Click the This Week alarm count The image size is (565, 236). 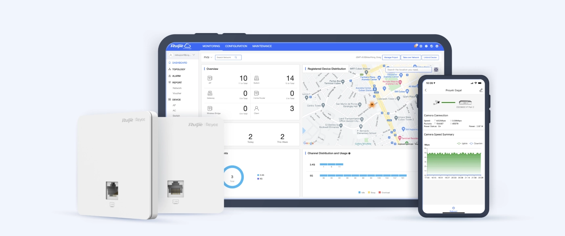(x=282, y=137)
